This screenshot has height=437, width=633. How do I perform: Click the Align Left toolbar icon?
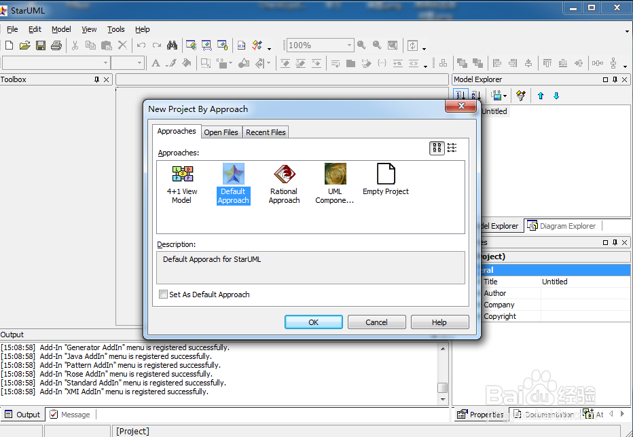point(497,63)
